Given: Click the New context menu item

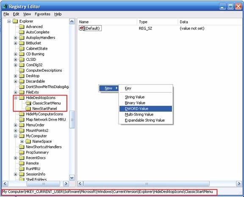Looking at the screenshot, I should (108, 88).
